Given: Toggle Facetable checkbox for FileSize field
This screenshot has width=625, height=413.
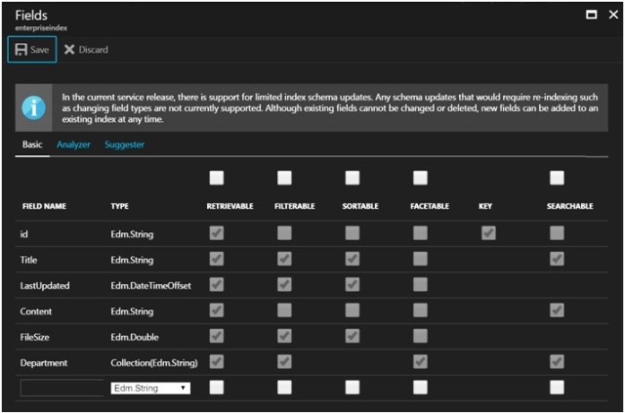Looking at the screenshot, I should pyautogui.click(x=420, y=336).
